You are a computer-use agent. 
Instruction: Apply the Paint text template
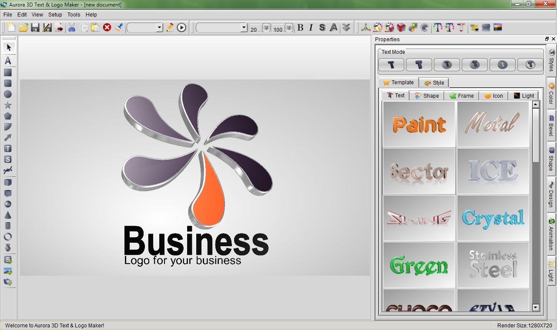(419, 124)
